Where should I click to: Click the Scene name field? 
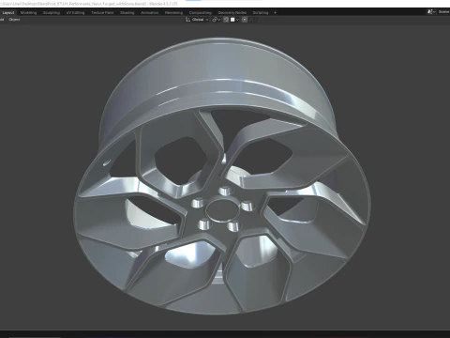tap(443, 12)
